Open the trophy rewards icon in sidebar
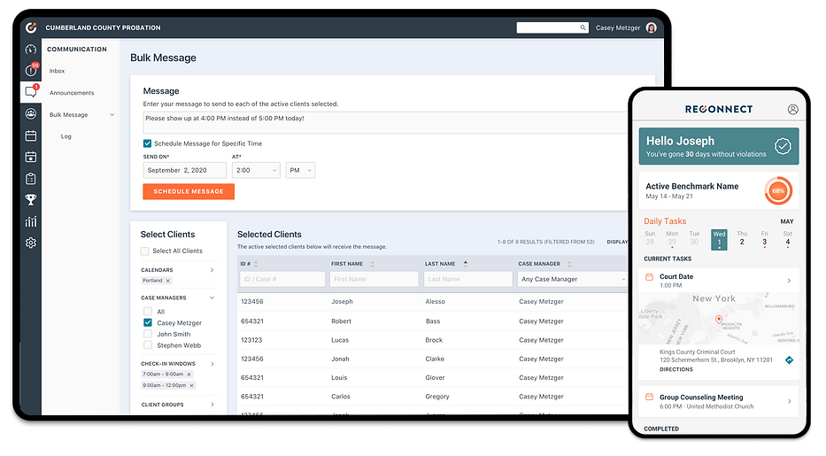 click(x=31, y=200)
